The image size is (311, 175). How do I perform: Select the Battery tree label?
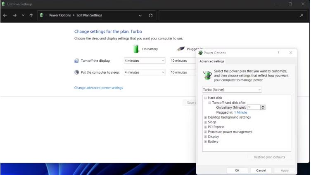point(213,142)
